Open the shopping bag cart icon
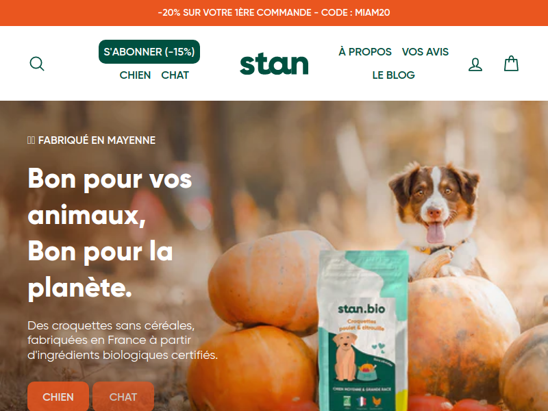Image resolution: width=548 pixels, height=411 pixels. [511, 64]
